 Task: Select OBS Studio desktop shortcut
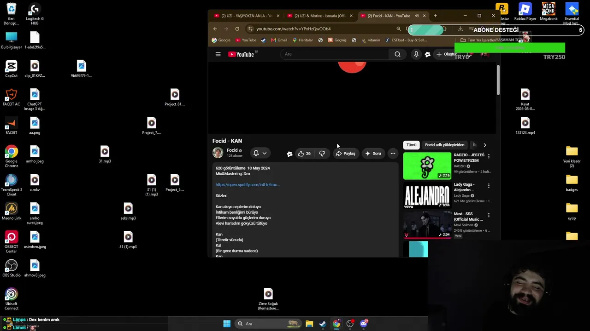point(12,268)
